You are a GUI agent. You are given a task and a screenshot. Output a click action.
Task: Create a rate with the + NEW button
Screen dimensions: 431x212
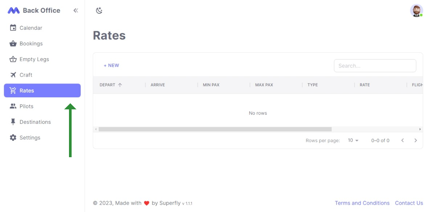(111, 65)
